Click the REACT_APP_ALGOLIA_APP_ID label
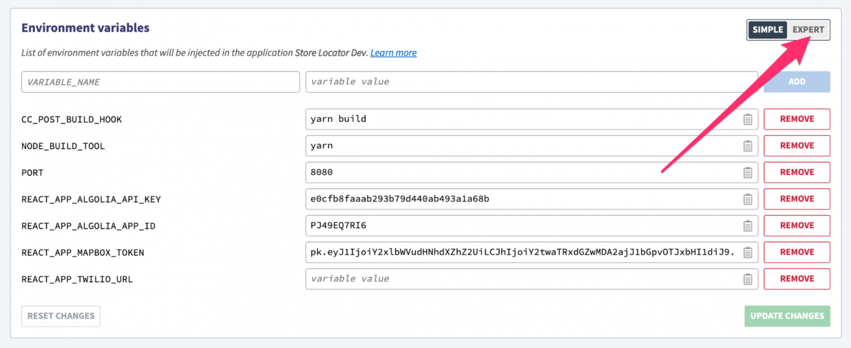Viewport: 851px width, 348px height. (x=88, y=226)
